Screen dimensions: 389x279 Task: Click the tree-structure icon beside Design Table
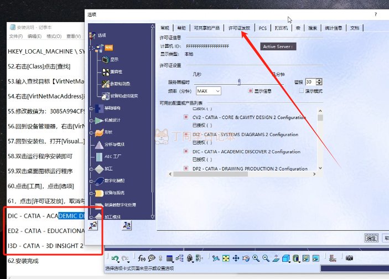click(x=179, y=259)
